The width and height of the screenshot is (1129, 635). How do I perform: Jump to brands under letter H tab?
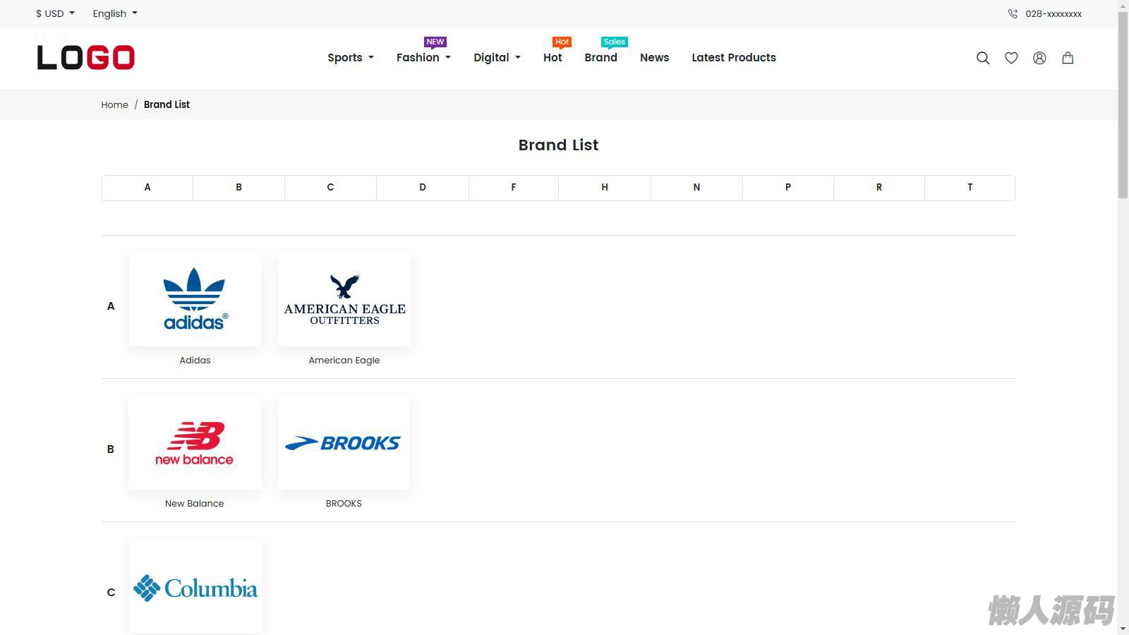pos(605,188)
